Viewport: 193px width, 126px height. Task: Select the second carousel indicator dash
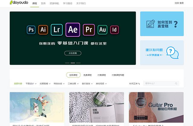click(73, 63)
